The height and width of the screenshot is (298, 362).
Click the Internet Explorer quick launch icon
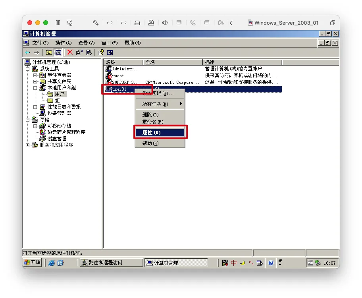(52, 263)
